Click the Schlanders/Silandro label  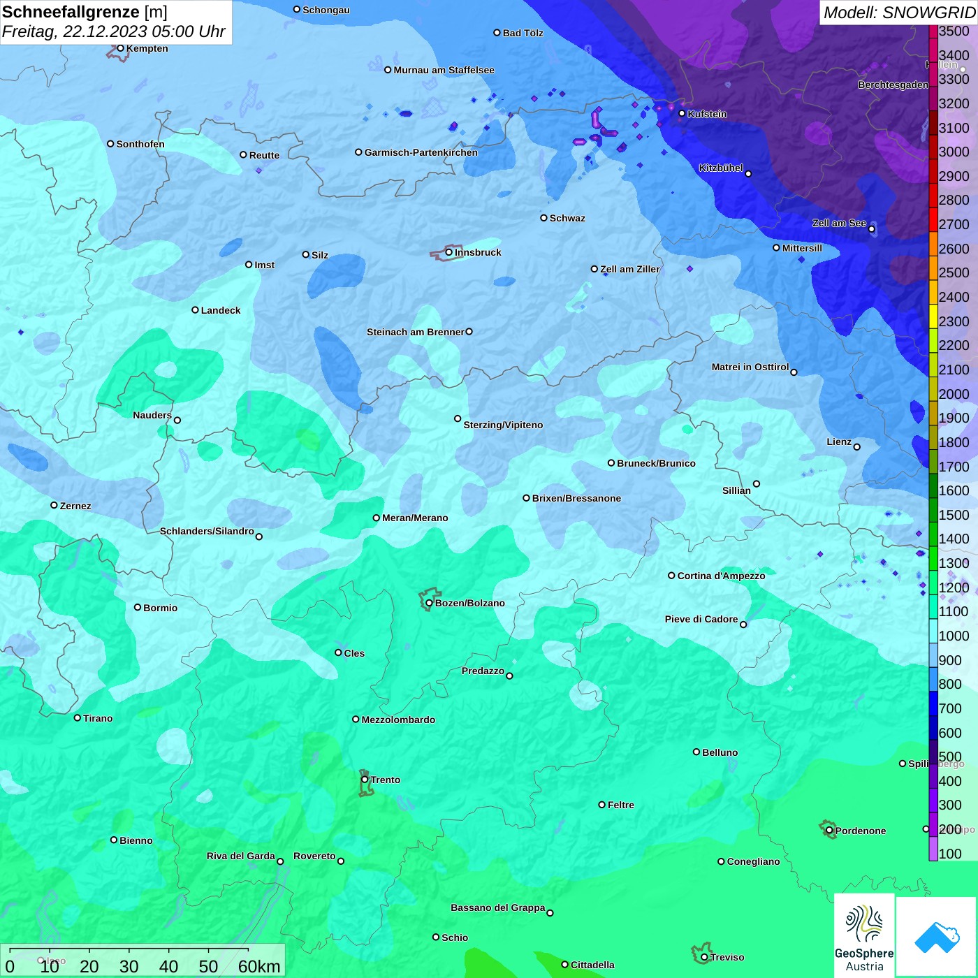click(x=207, y=531)
